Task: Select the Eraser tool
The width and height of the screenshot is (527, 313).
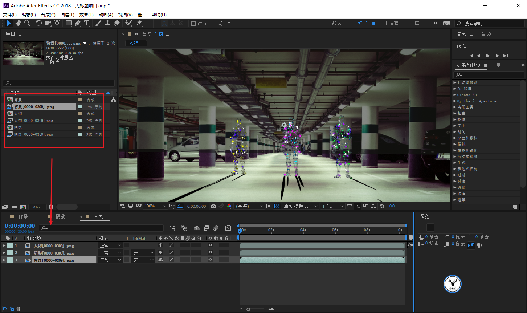Action: 117,23
